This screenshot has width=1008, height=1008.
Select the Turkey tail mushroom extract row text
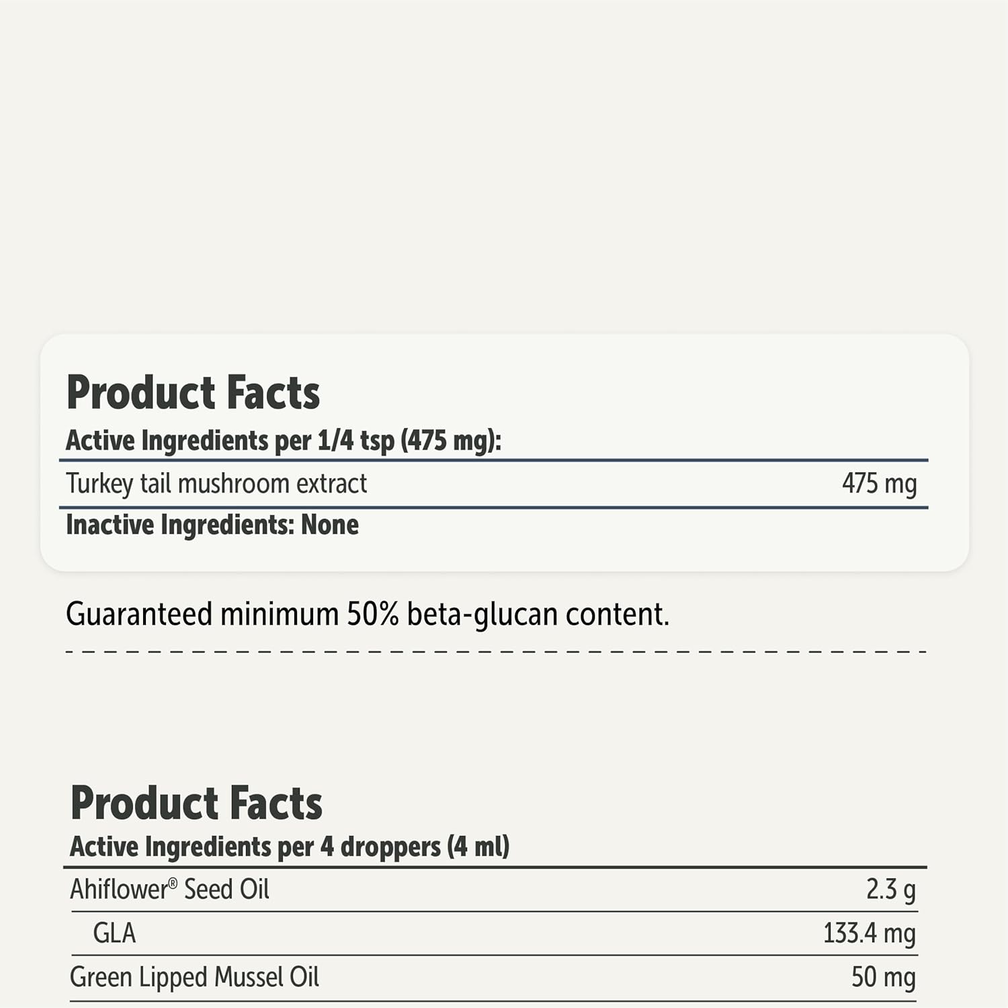pyautogui.click(x=216, y=484)
